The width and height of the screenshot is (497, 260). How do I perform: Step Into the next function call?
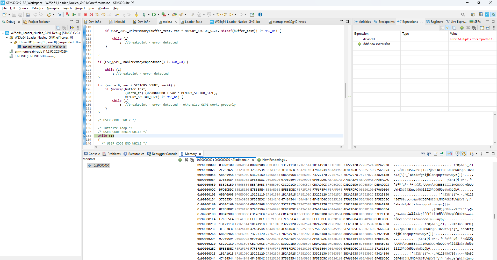pos(98,15)
